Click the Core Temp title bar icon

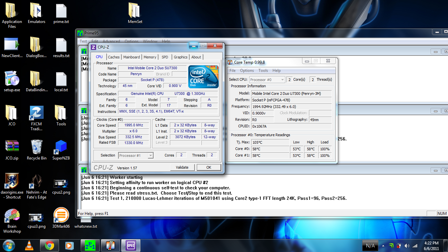(x=230, y=62)
